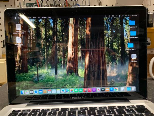Launch Safari from the Dock
Image resolution: width=154 pixels, height=116 pixels.
point(36,92)
